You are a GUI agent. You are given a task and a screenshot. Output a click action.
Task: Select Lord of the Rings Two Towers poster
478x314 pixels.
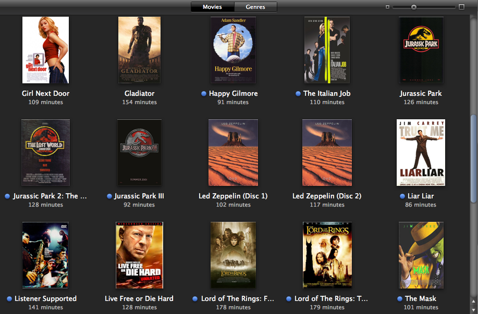(x=327, y=255)
